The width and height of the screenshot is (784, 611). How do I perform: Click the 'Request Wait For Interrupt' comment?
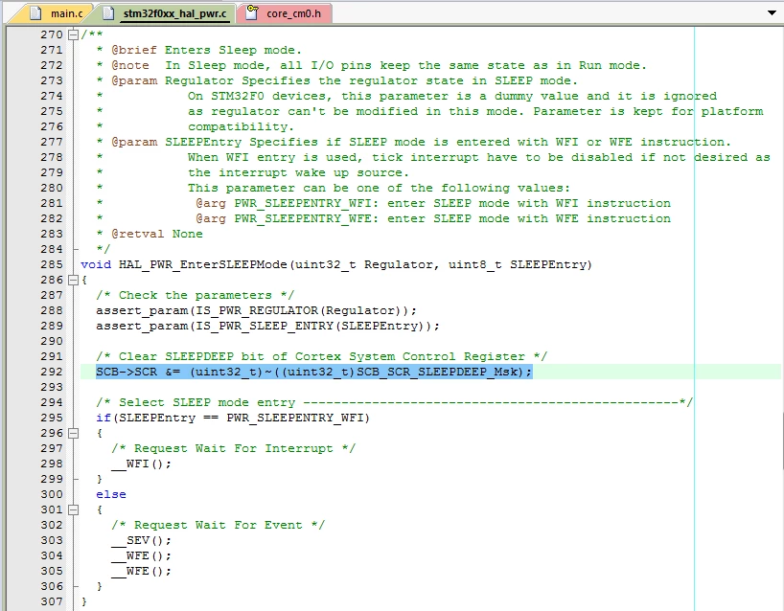(234, 448)
